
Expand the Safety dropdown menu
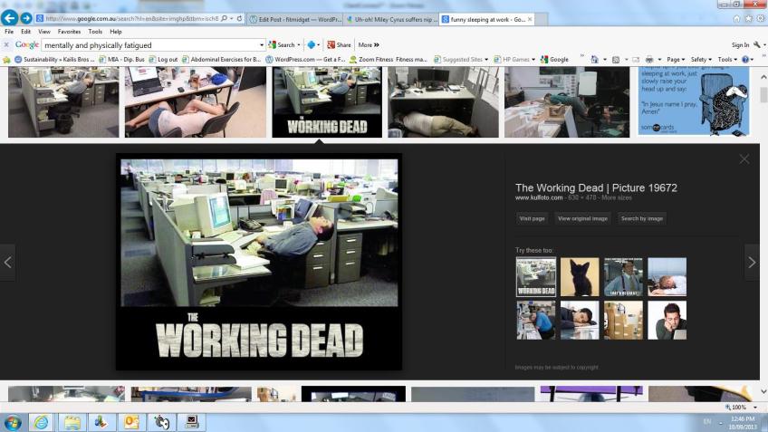[703, 59]
